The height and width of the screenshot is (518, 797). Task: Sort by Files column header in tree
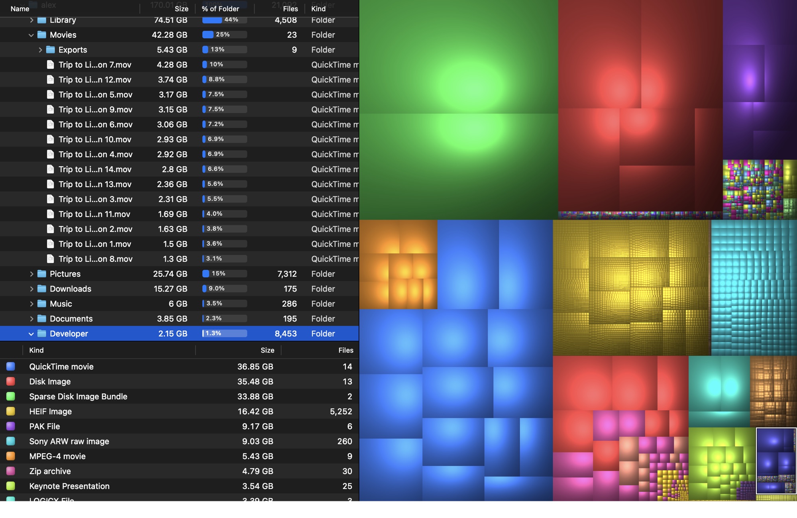tap(290, 9)
